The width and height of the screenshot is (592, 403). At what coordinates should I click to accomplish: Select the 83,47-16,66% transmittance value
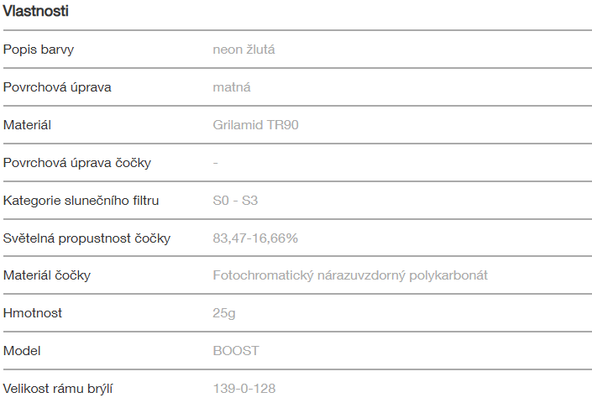pos(255,238)
